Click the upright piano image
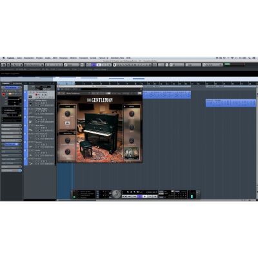 click(x=101, y=132)
